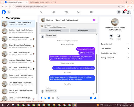Open the emoji picker smiley icon
This screenshot has width=134, height=107.
tap(91, 98)
